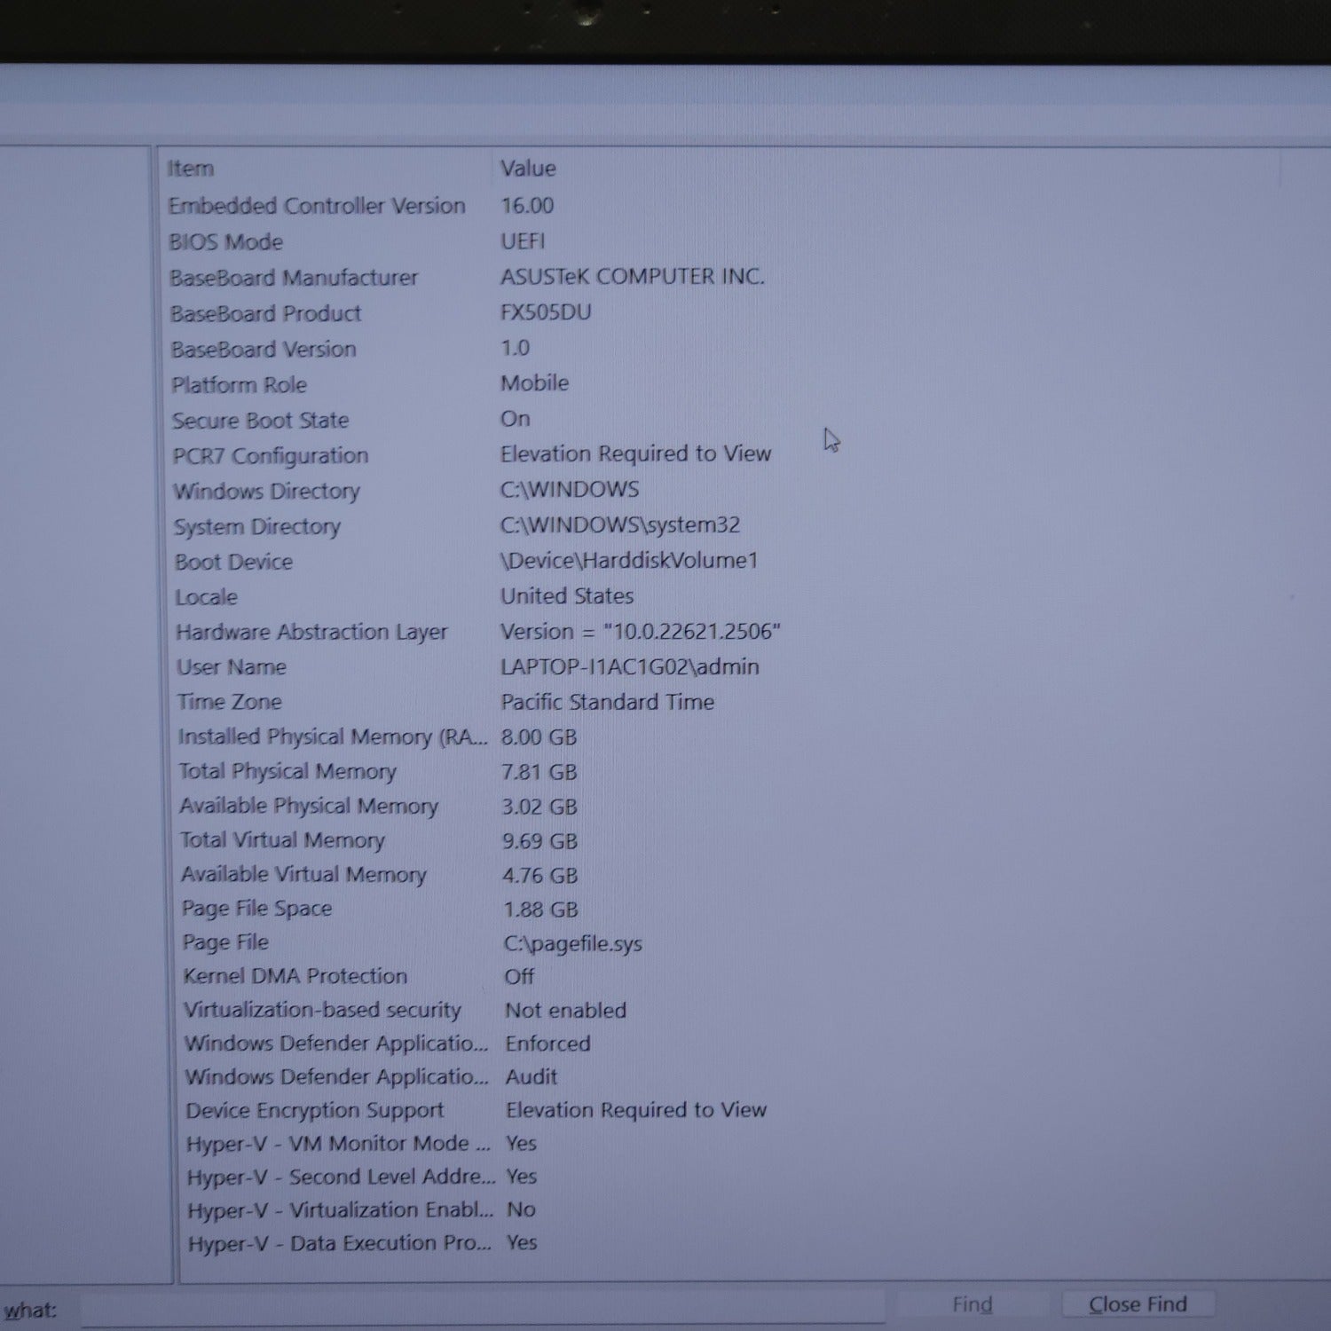This screenshot has height=1331, width=1331.
Task: Select the PCR7 Configuration row
Action: pyautogui.click(x=271, y=455)
